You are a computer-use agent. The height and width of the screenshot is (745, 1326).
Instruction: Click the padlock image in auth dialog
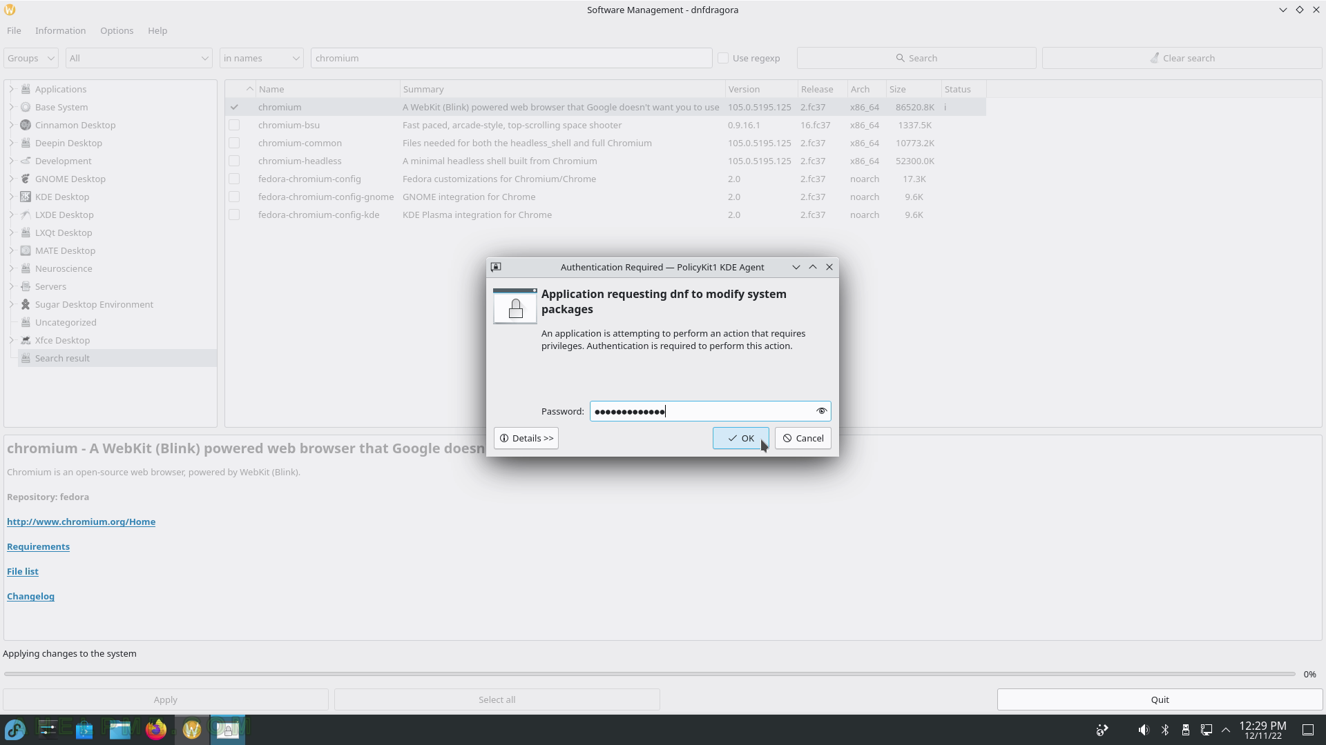(x=515, y=306)
